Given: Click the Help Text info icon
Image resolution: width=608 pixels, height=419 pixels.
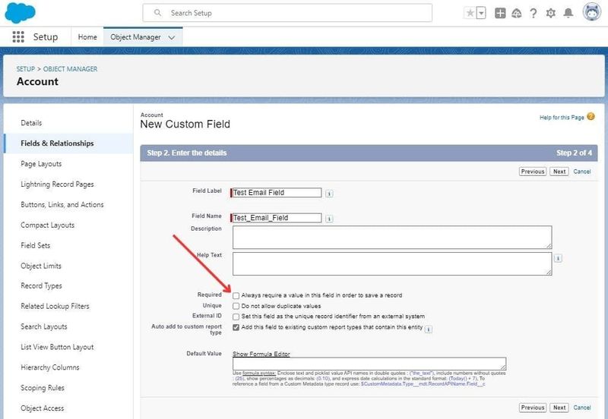Looking at the screenshot, I should [x=558, y=258].
